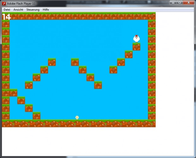Click the small yellow chick on the ground
Screen dimensions: 196x158
[77, 117]
